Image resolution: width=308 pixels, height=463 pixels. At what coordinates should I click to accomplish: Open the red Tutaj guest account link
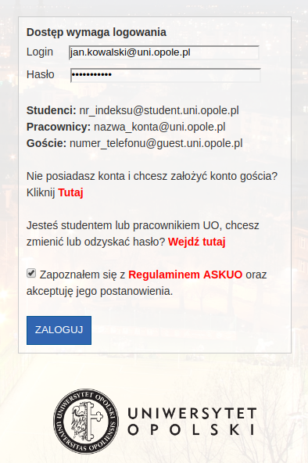coord(70,192)
